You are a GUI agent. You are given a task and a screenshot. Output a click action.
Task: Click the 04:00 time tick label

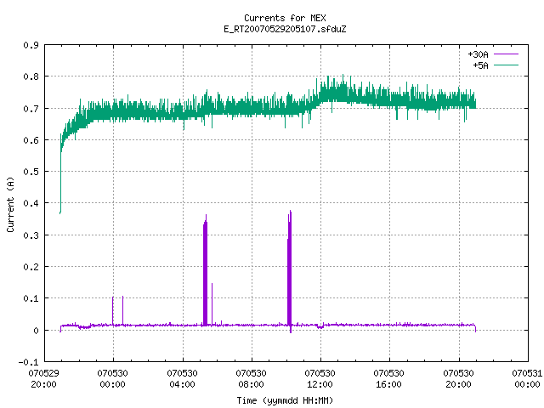(182, 384)
